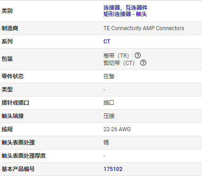
Task: Click the 零件状态 row label
Action: 12,76
